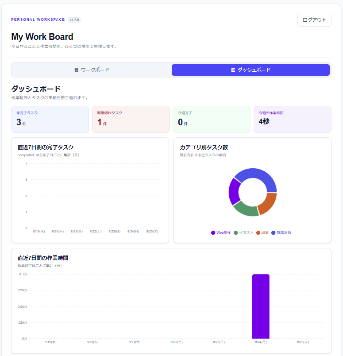The width and height of the screenshot is (343, 356).
Task: Click the 直近7日間の完了タスク heading
Action: click(x=46, y=147)
